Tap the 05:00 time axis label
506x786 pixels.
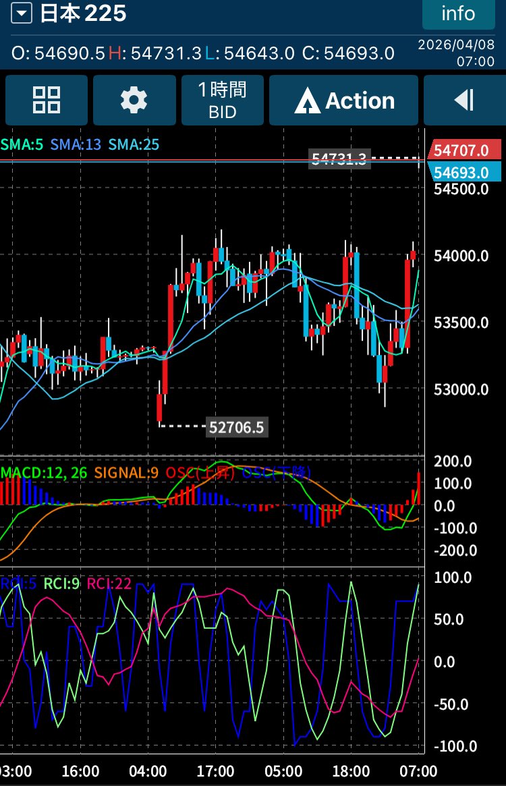point(283,771)
